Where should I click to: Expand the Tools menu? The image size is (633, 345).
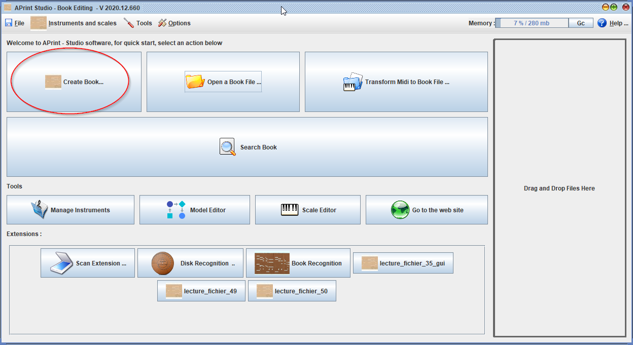[x=138, y=23]
